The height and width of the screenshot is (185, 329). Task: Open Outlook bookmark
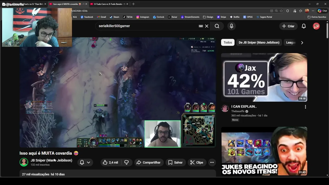click(159, 17)
